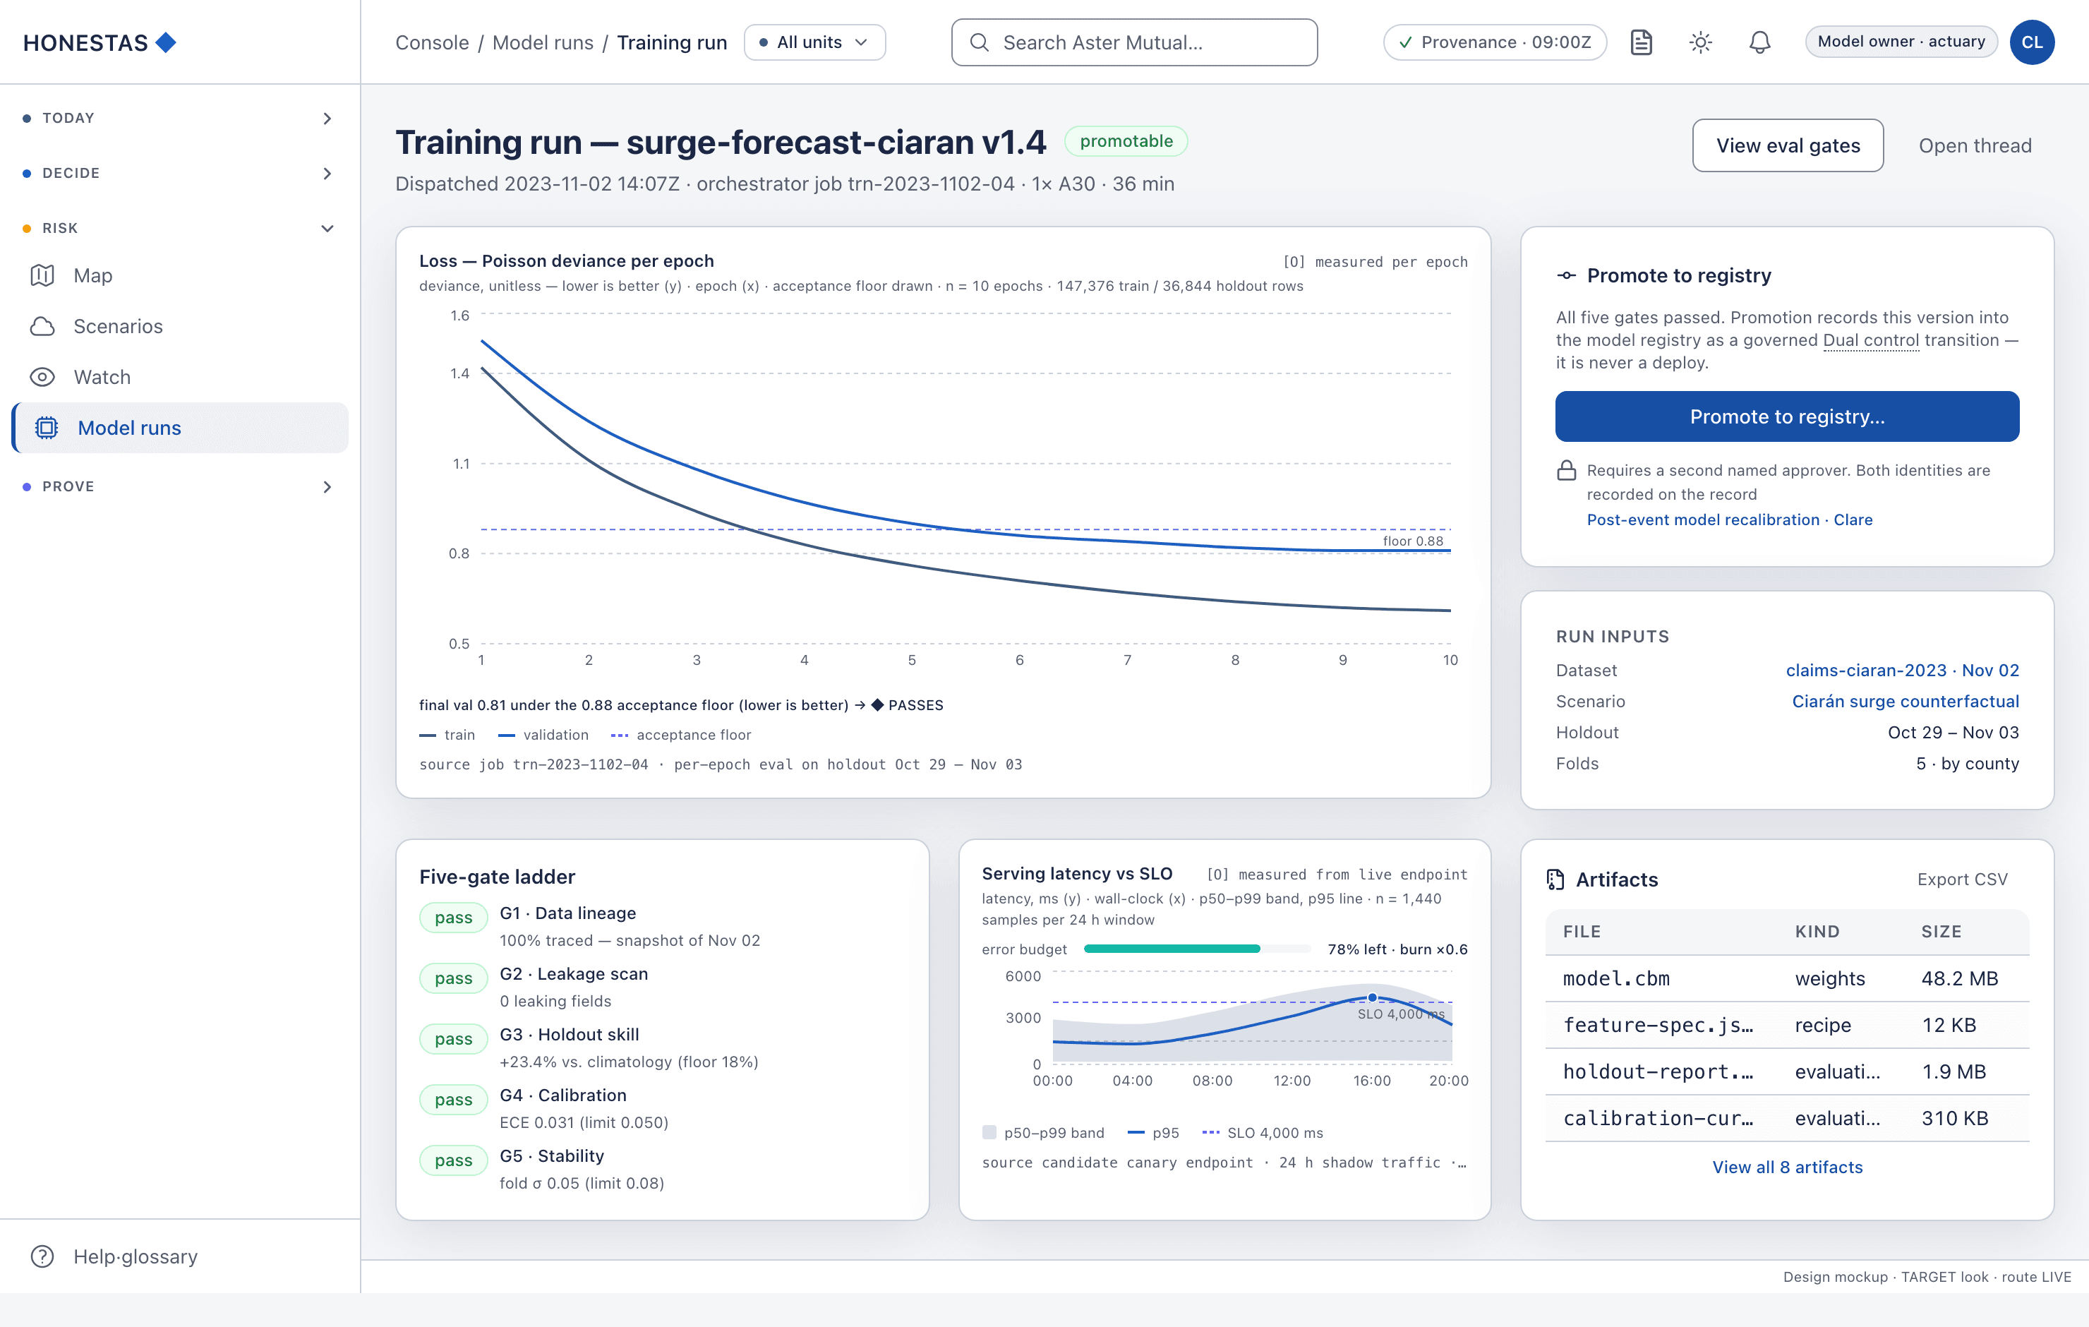Open the Dual control glossary term
Screen dimensions: 2089x1327
[x=1870, y=340]
